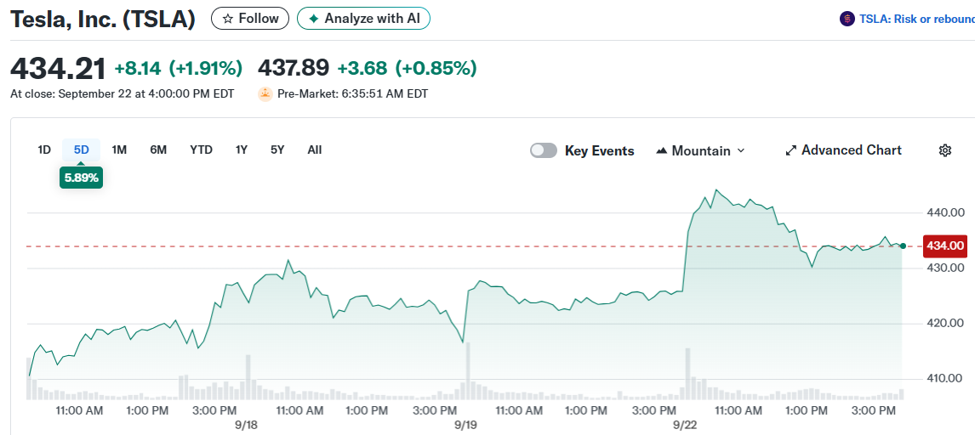Click the 420.00 y-axis label
This screenshot has height=435, width=975.
tap(945, 324)
